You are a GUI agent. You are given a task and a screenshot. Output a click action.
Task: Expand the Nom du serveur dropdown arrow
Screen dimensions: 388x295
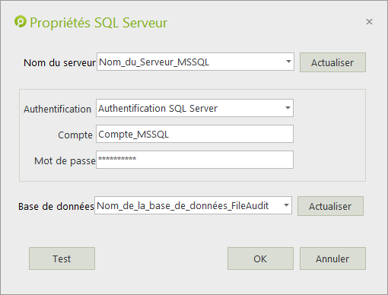[x=288, y=62]
